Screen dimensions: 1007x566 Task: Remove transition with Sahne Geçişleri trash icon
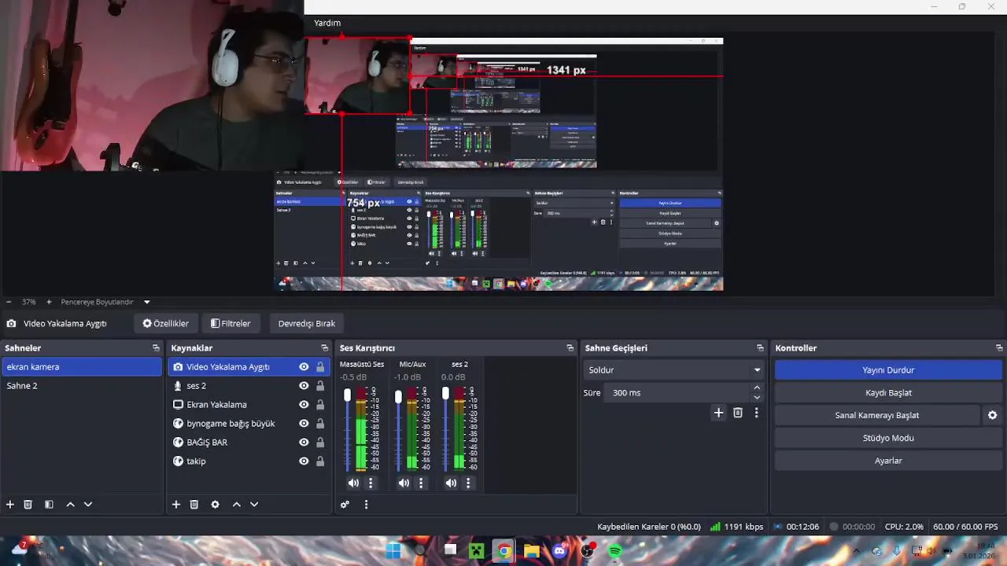tap(738, 413)
